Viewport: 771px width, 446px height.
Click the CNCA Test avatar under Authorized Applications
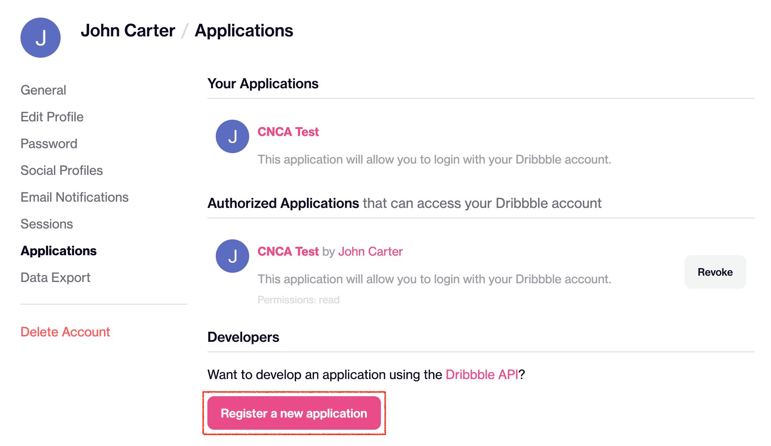(x=232, y=256)
